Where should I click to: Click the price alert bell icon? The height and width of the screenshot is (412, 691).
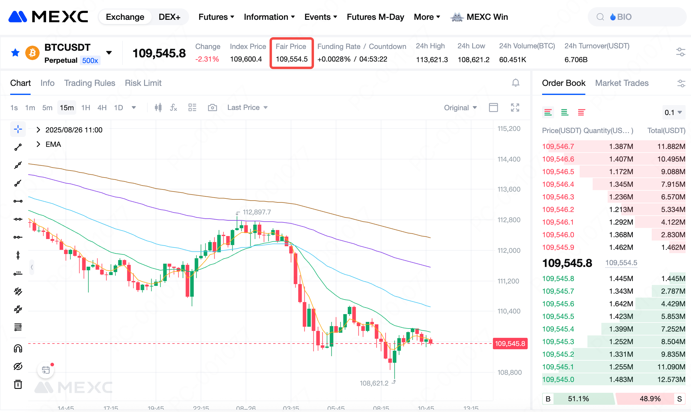(x=515, y=83)
